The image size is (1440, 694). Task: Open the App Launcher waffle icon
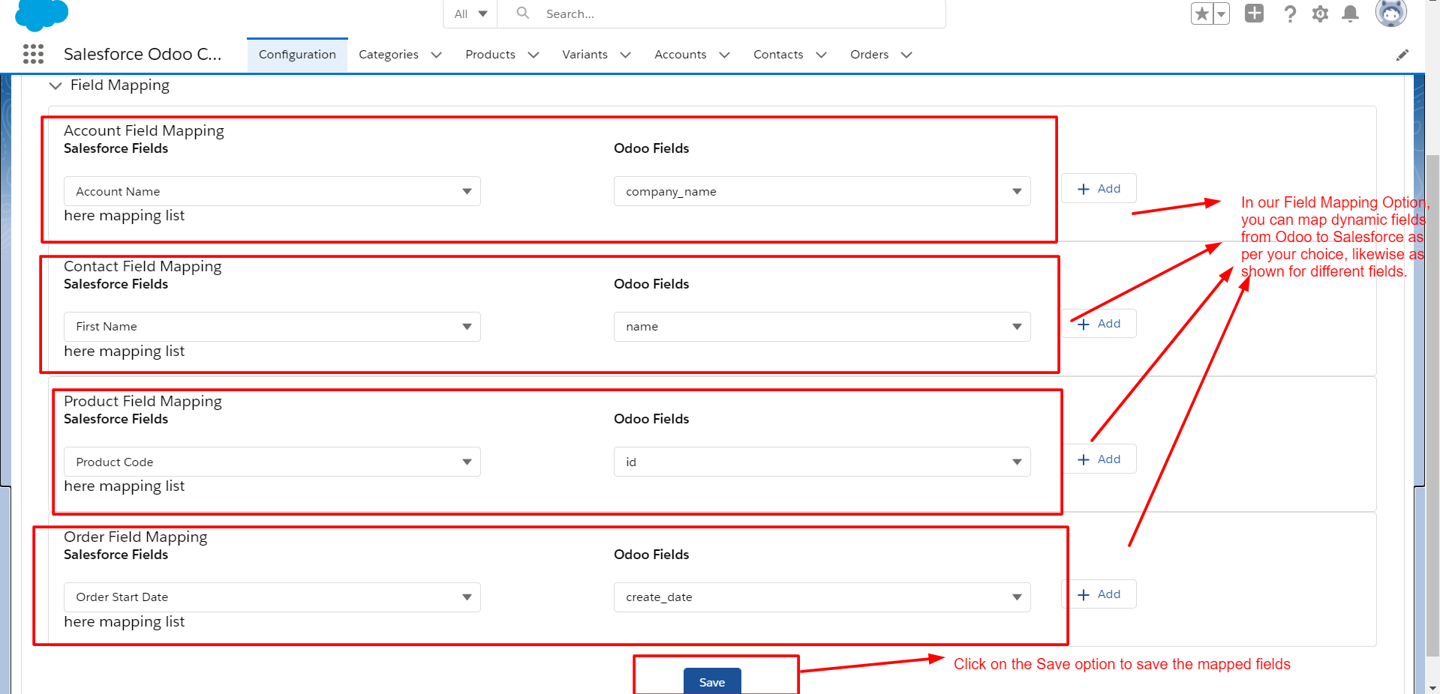[33, 54]
